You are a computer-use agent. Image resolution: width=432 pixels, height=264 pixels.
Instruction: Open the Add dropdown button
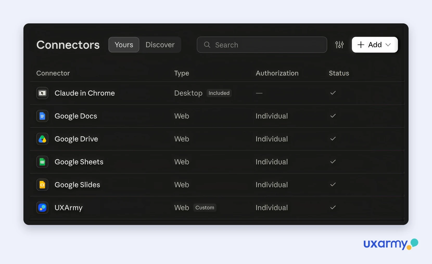click(x=375, y=45)
